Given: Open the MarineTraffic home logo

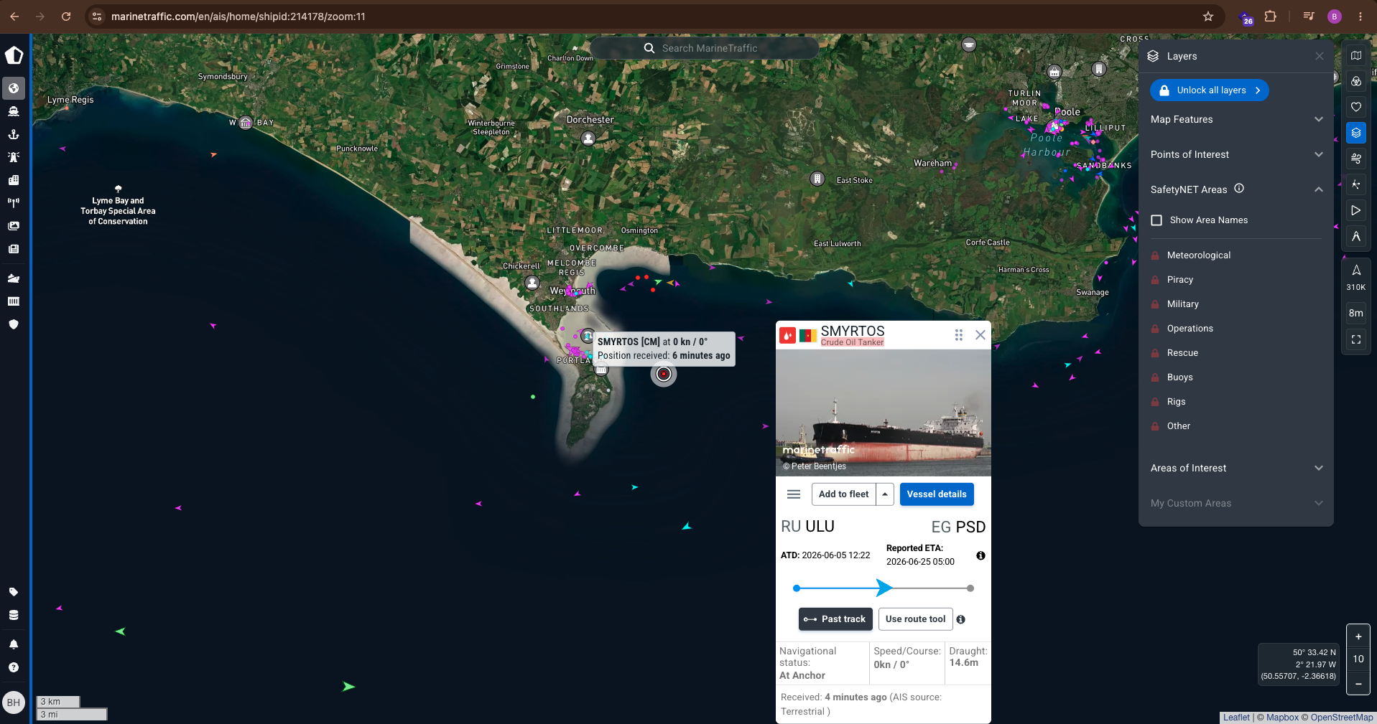Looking at the screenshot, I should (14, 55).
